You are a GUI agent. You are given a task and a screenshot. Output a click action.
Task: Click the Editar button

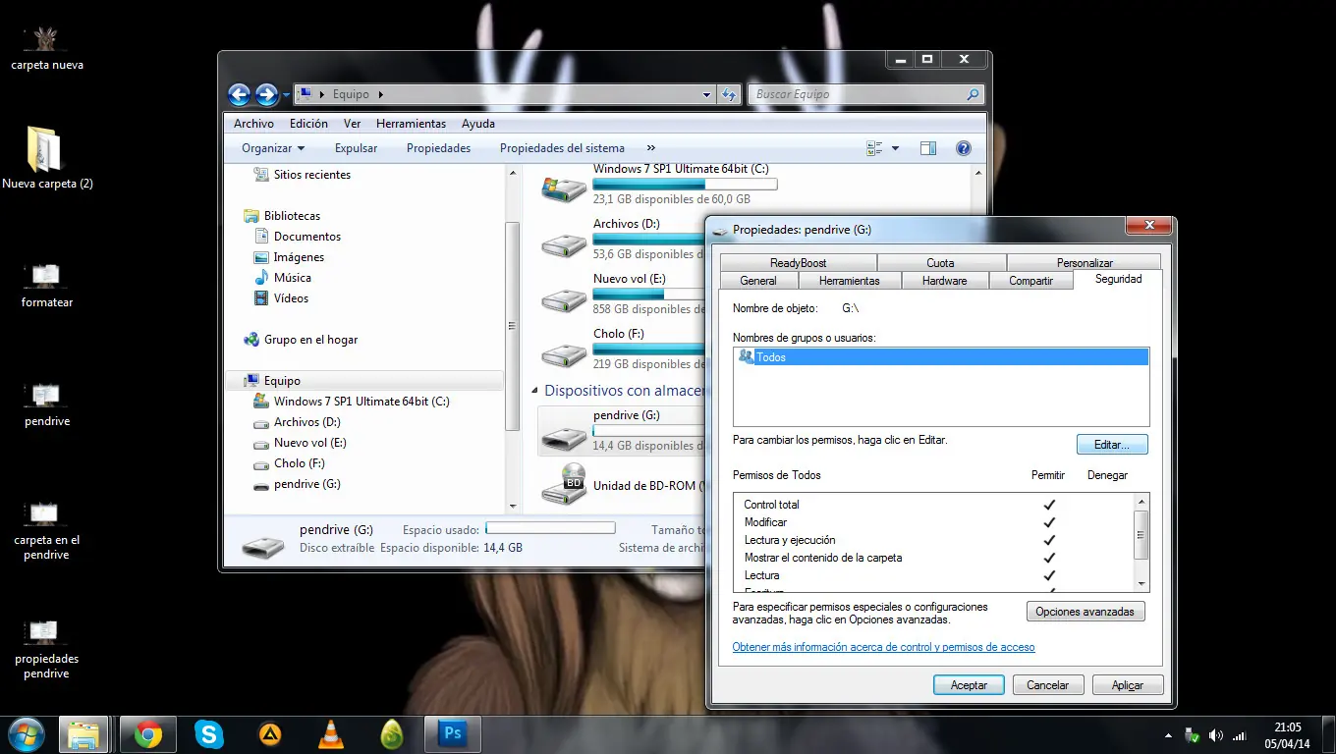(x=1112, y=445)
